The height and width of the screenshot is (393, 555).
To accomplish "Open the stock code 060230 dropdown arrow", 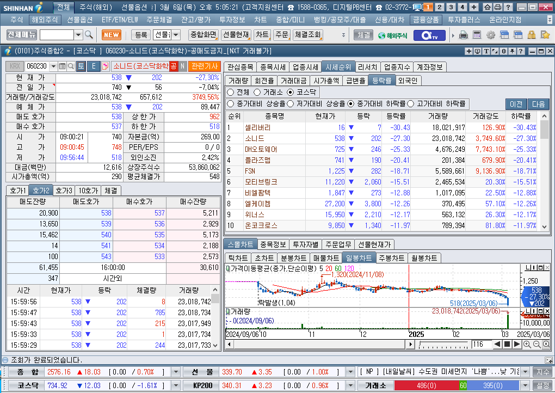I will tap(53, 66).
